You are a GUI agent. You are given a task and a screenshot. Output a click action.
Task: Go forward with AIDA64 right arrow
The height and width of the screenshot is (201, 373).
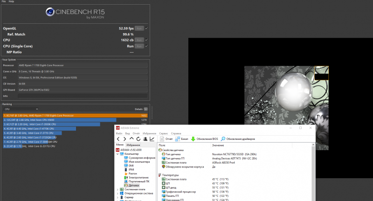124,139
